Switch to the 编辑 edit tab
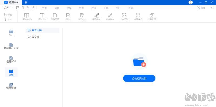 coord(57,8)
